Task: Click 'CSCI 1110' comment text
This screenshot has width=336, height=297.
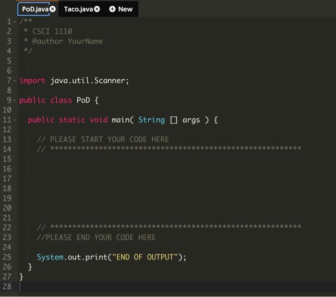Action: 52,32
